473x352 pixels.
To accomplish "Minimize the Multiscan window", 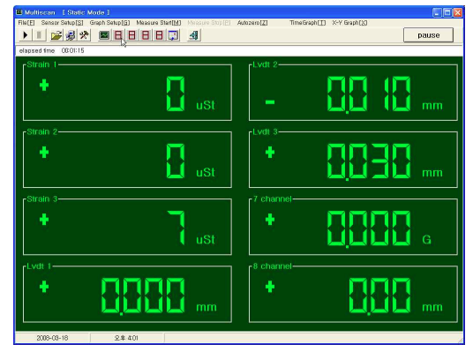I will coord(437,12).
